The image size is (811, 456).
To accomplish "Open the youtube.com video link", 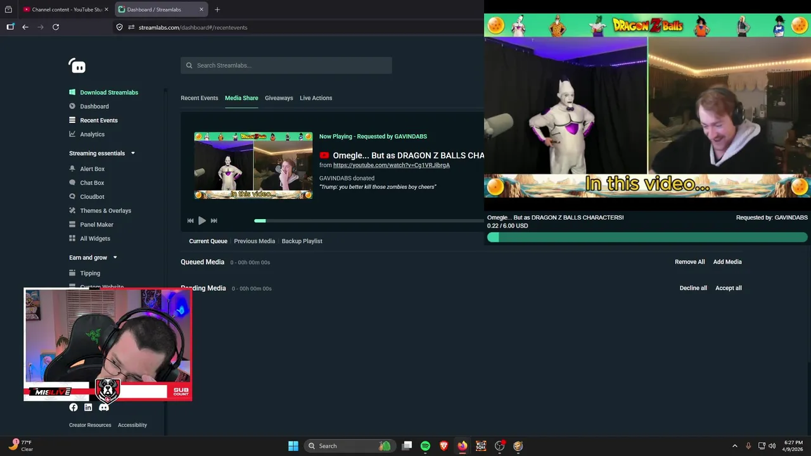I will coord(392,165).
